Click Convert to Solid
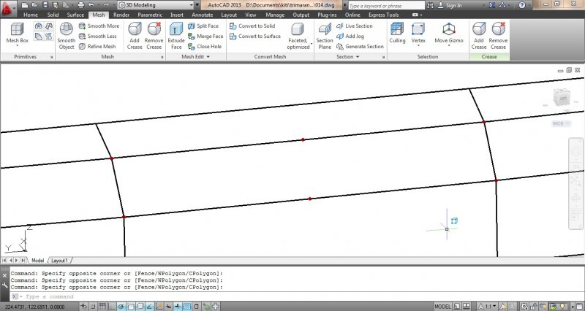The image size is (585, 311). click(x=252, y=26)
